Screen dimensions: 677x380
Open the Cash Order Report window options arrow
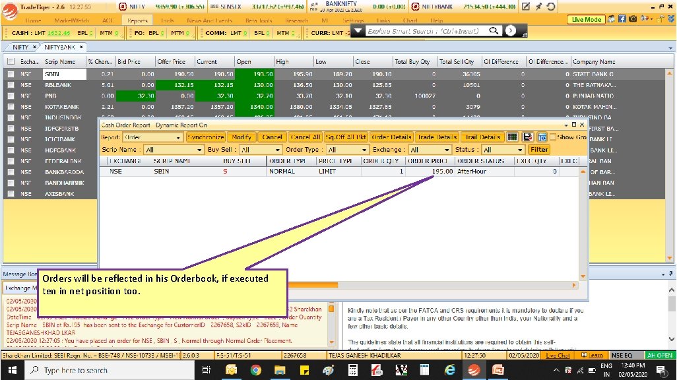point(566,125)
